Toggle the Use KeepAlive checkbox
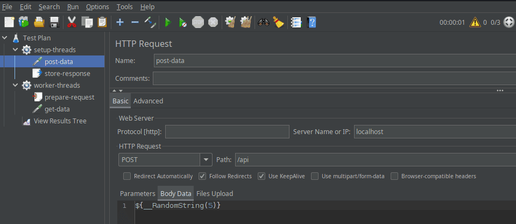 [x=261, y=176]
